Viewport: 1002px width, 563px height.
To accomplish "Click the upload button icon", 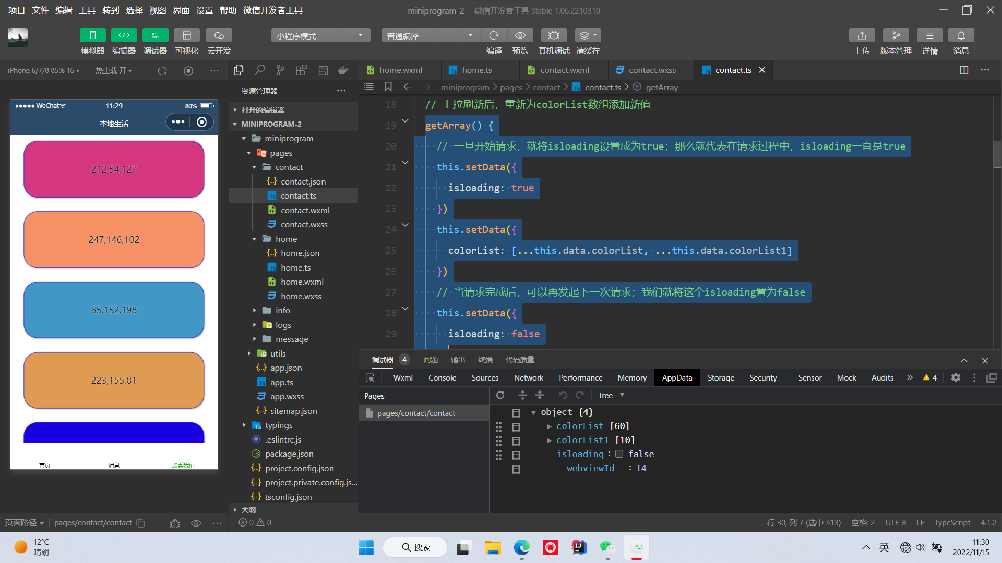I will pos(862,35).
